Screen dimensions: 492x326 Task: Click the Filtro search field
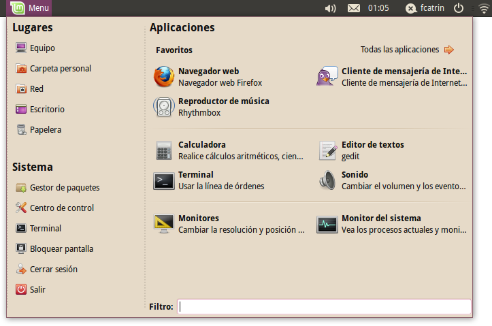tap(324, 306)
